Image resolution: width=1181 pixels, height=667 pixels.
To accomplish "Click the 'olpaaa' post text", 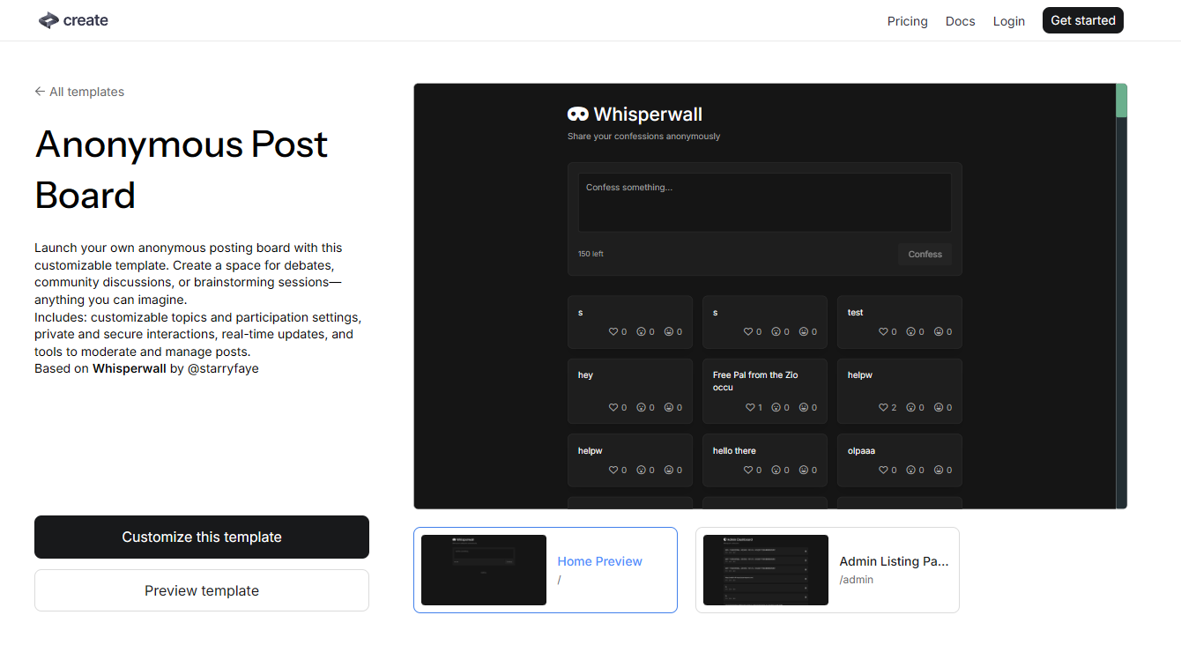I will (x=861, y=451).
